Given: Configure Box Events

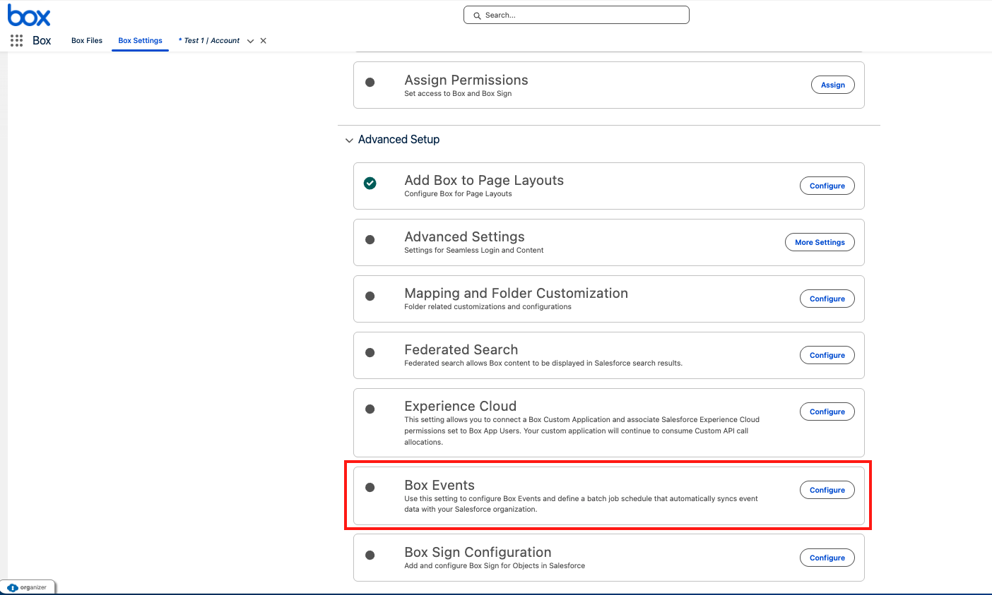Looking at the screenshot, I should tap(827, 491).
